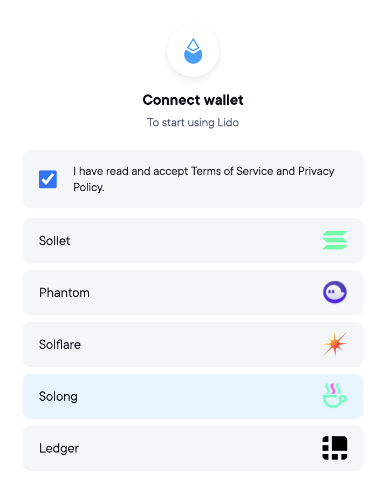The height and width of the screenshot is (499, 384).
Task: Click the 'To start using Lido' subtitle
Action: pyautogui.click(x=193, y=123)
